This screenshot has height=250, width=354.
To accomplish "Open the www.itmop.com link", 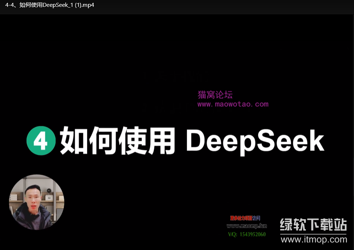I will pos(313,239).
